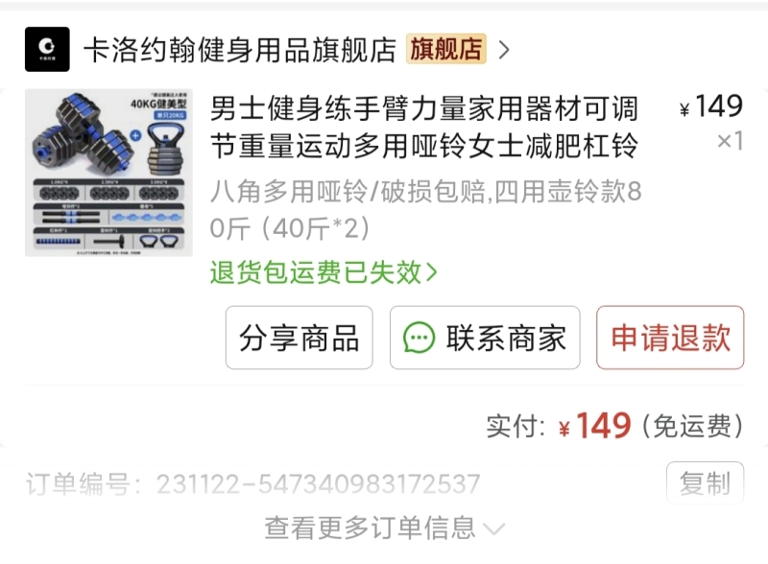768x564 pixels.
Task: Open the dumbbell product thumbnail
Action: [x=108, y=173]
